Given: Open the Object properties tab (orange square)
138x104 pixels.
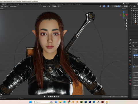Looking at the screenshot, I should point(130,64).
